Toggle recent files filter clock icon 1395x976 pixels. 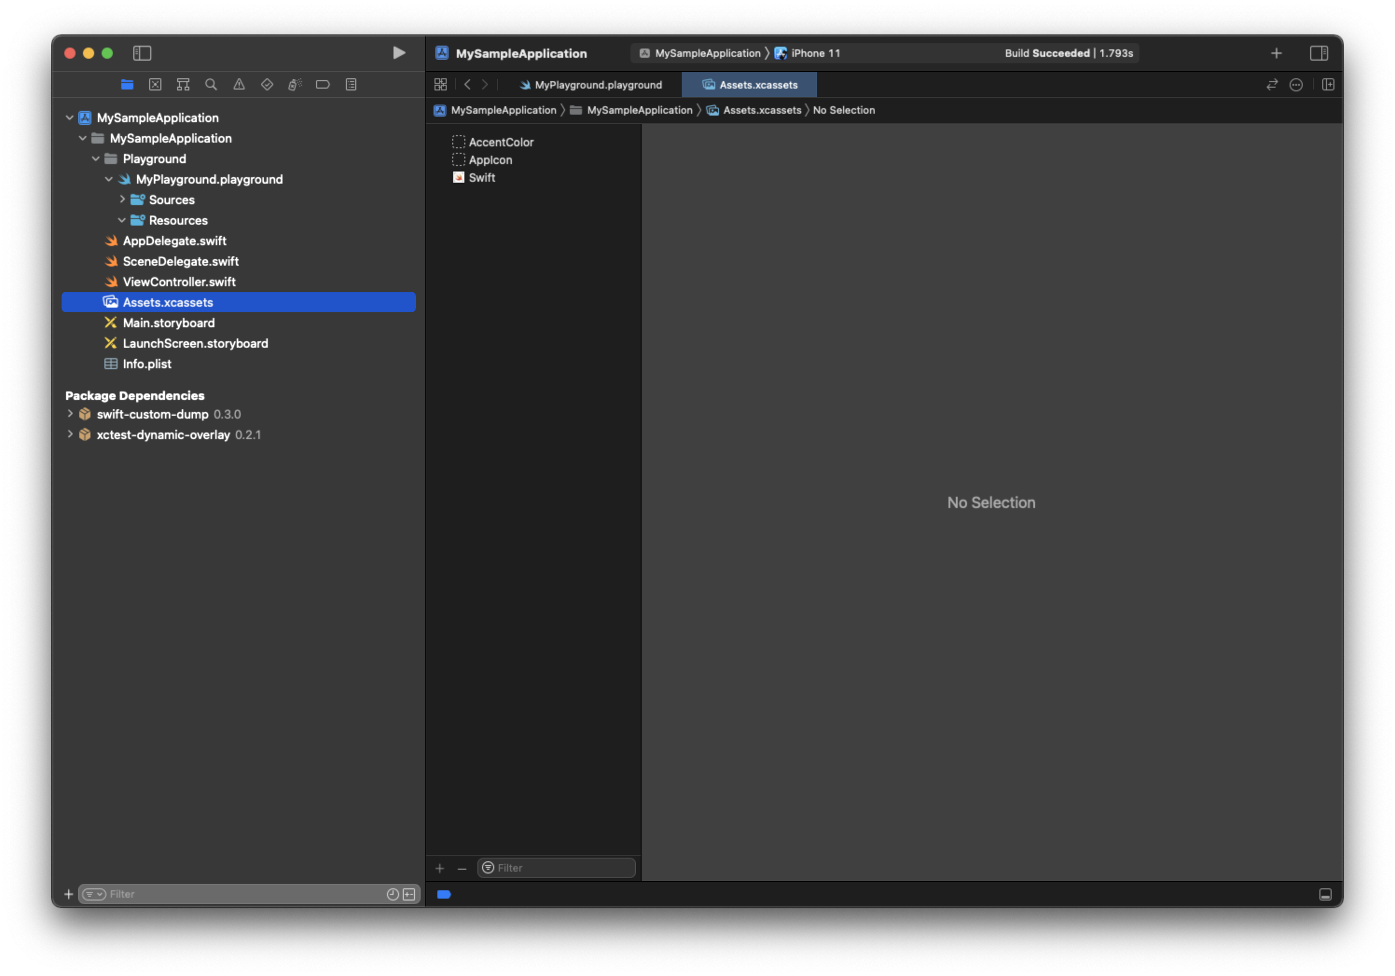393,894
